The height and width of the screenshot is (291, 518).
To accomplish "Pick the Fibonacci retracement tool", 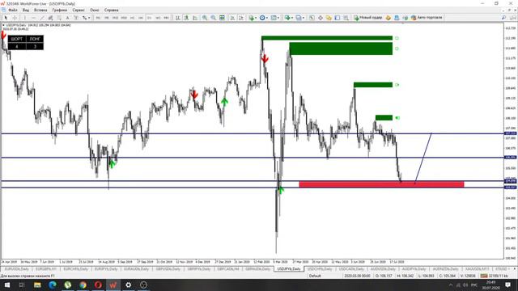I will pos(59,18).
